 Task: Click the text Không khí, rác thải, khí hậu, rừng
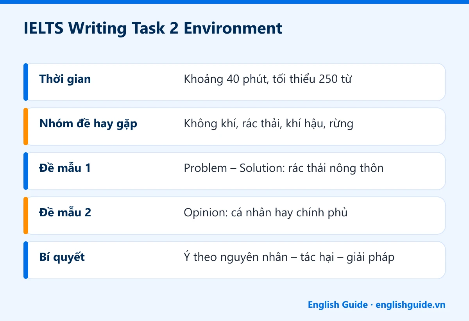(269, 124)
